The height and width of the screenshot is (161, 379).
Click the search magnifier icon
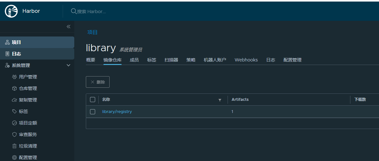coord(74,11)
